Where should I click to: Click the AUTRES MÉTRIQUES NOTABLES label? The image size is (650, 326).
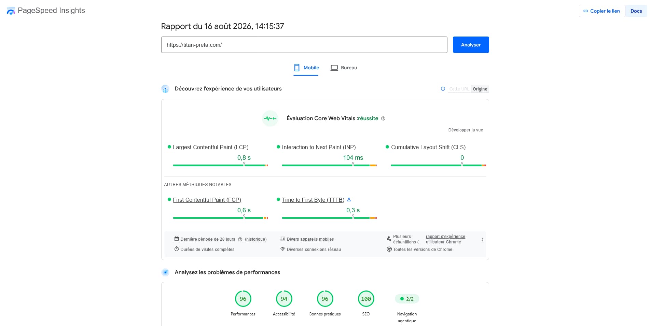[x=198, y=185]
